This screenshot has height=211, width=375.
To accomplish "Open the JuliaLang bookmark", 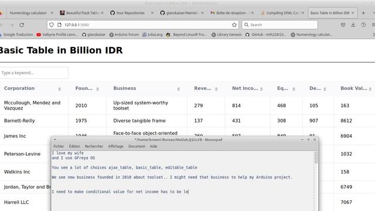I will click(152, 35).
